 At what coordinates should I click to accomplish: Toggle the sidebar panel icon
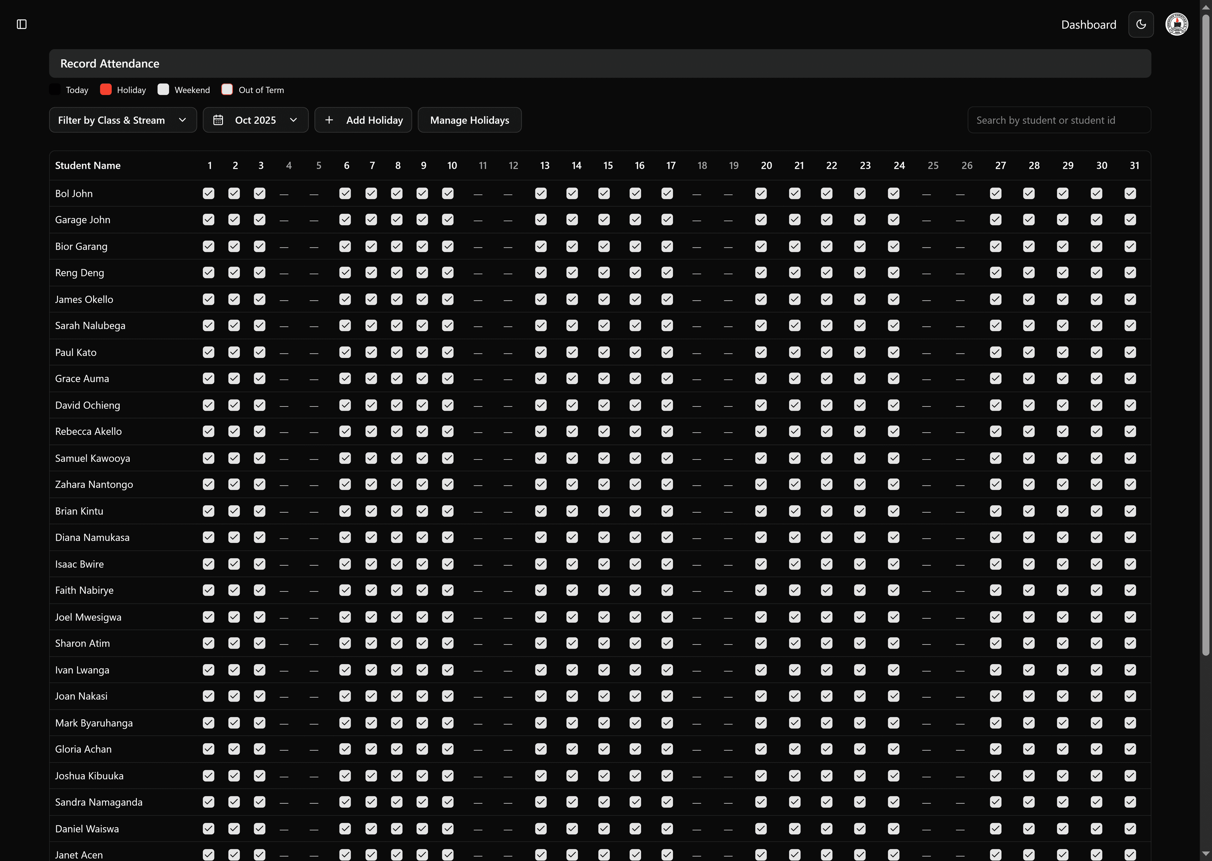22,24
